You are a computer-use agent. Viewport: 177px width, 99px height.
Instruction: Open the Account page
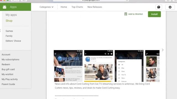pyautogui.click(x=6, y=54)
